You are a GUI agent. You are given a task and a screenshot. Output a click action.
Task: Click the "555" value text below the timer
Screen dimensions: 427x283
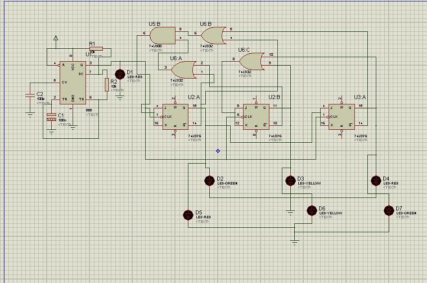pyautogui.click(x=89, y=110)
